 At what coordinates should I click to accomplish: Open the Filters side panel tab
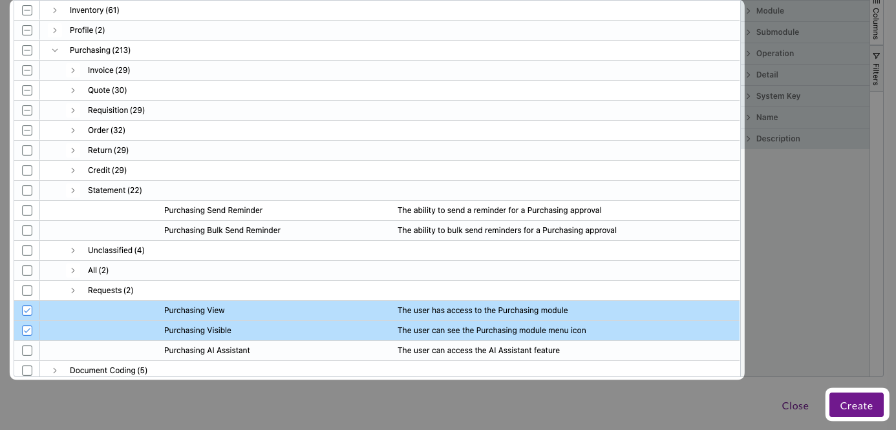(x=877, y=68)
